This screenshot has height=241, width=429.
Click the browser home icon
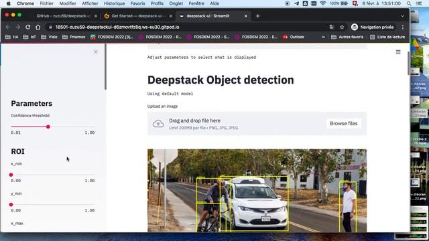click(x=38, y=27)
